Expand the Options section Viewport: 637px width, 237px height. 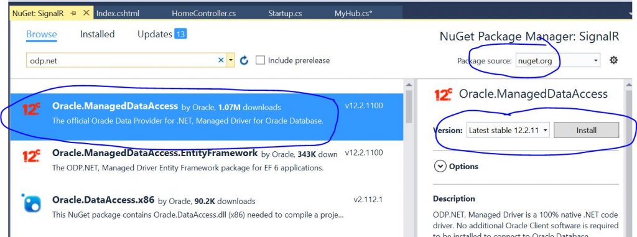456,166
